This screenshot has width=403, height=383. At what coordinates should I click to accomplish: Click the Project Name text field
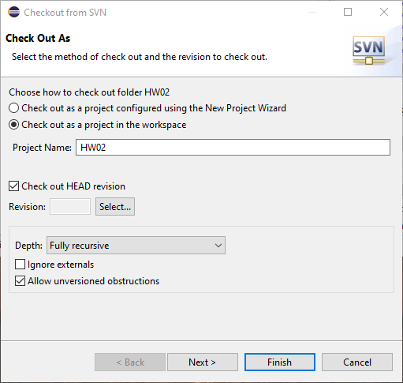click(233, 148)
